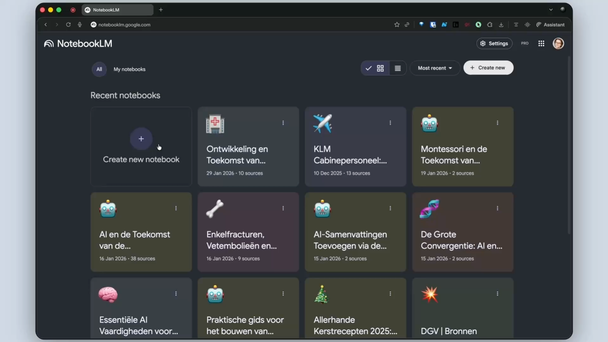This screenshot has height=342, width=608.
Task: Bookmark this page with the star icon
Action: [x=397, y=25]
